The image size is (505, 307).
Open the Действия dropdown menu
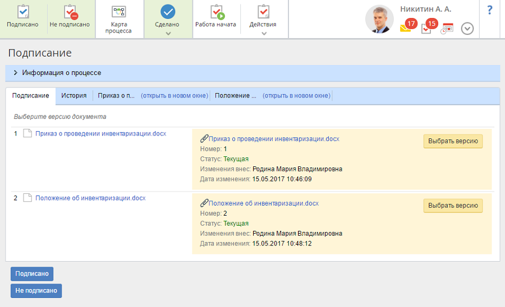pos(264,33)
